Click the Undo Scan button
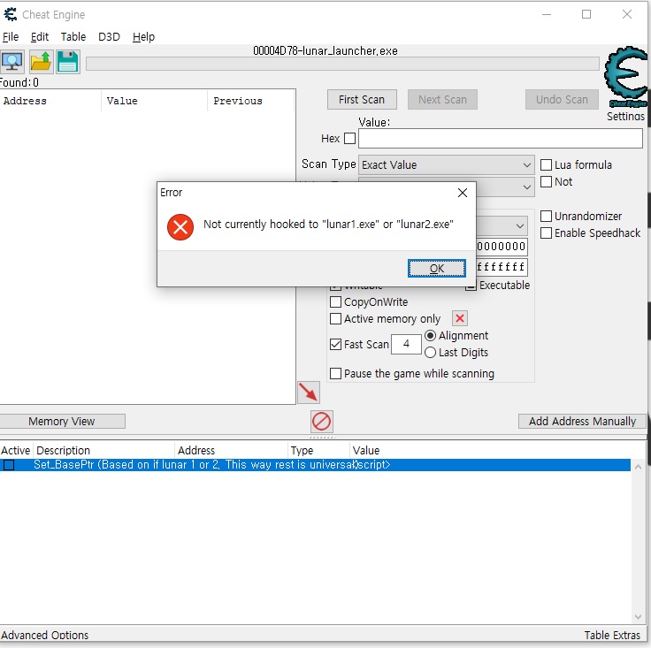 coord(562,100)
